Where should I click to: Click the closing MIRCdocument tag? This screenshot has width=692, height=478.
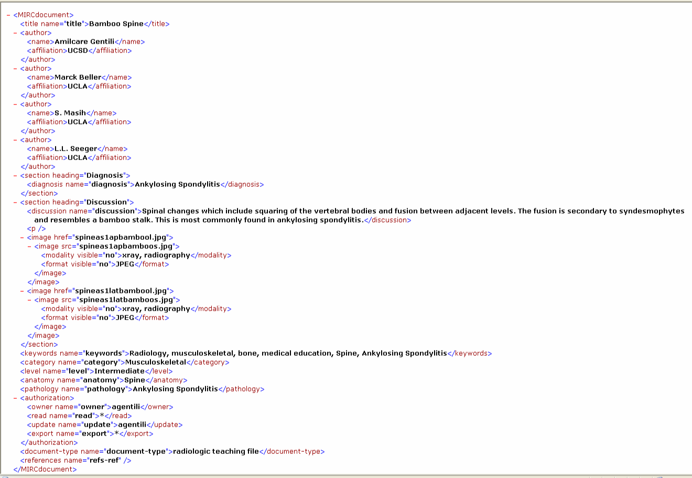45,470
